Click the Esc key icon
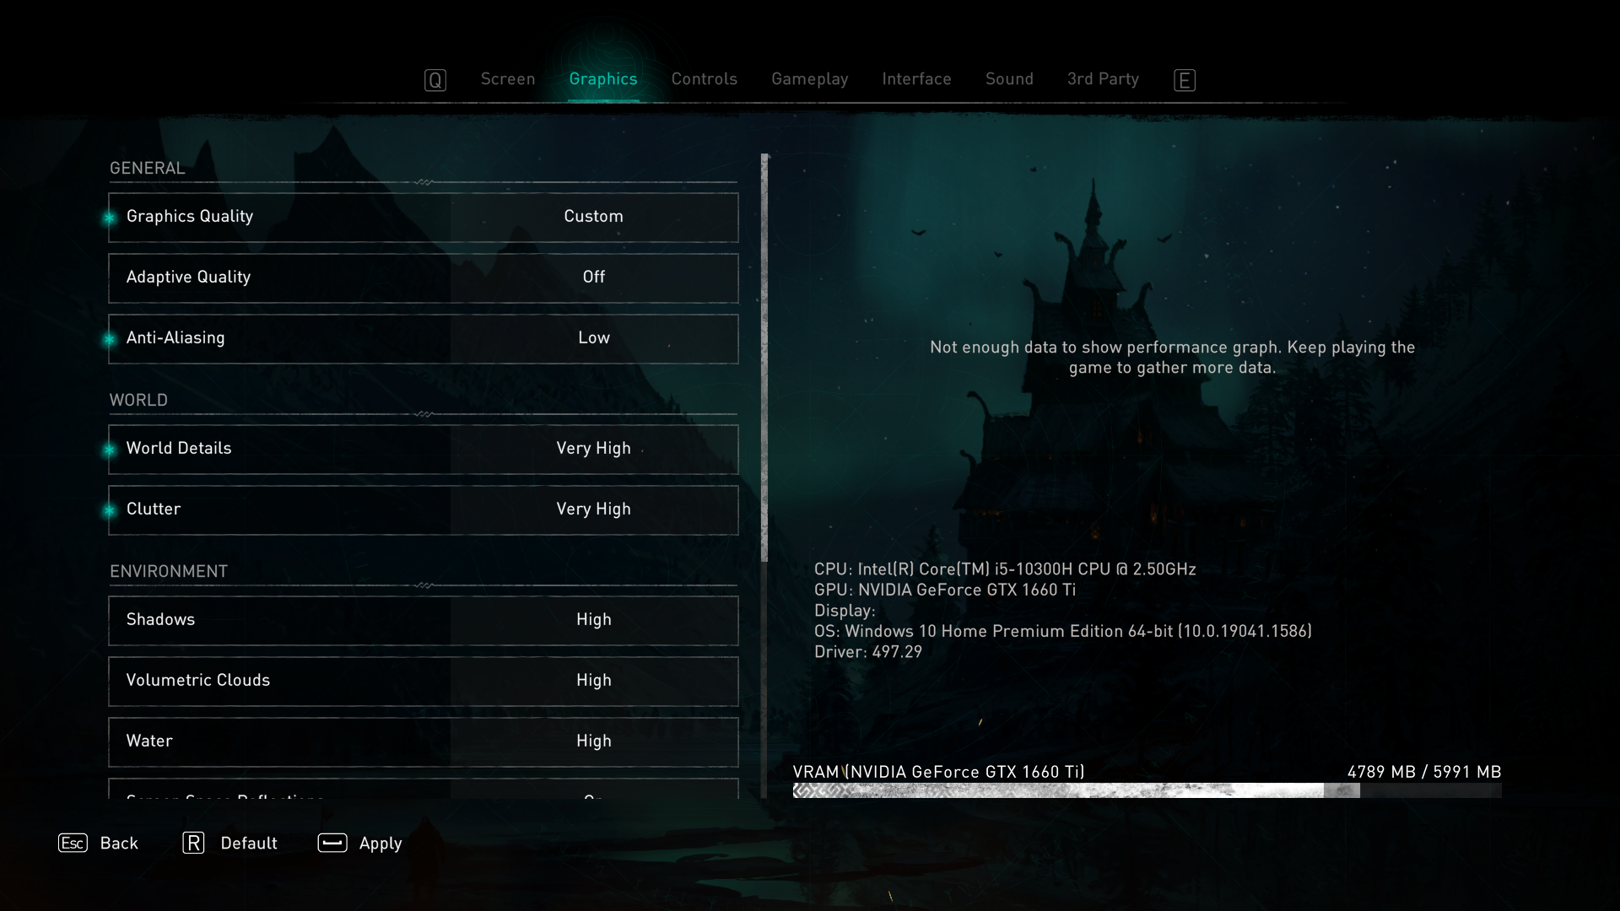The height and width of the screenshot is (911, 1620). (73, 843)
